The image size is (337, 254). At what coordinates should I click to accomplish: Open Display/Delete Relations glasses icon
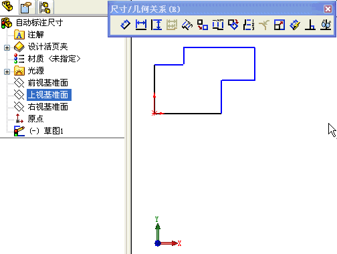[x=326, y=25]
